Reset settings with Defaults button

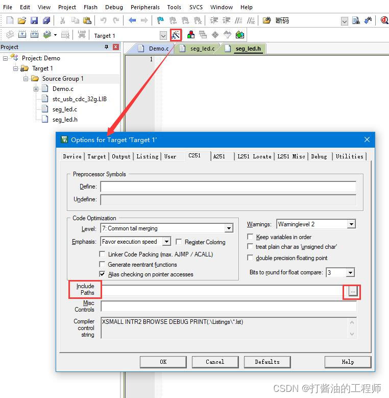coord(268,362)
